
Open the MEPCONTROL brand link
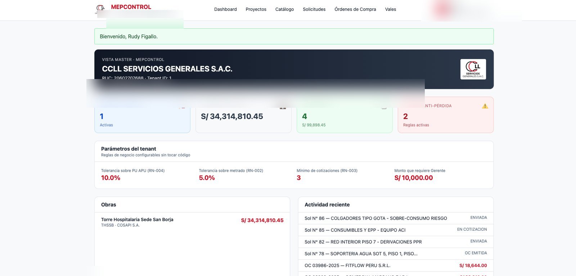click(131, 7)
